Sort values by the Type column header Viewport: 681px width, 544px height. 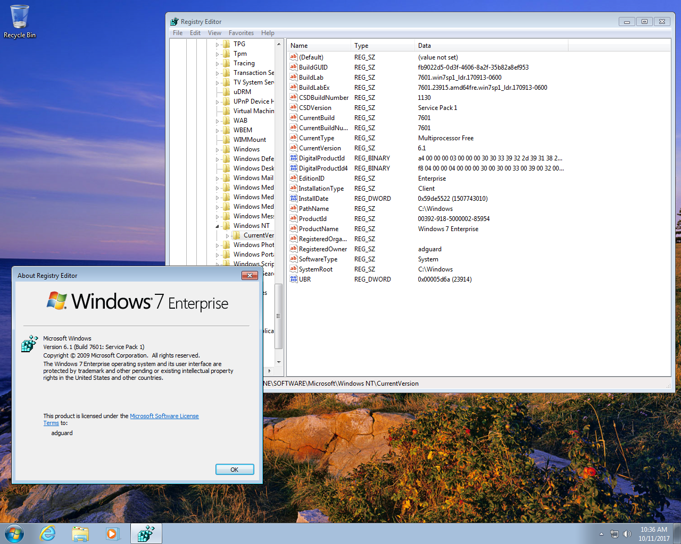pos(383,46)
